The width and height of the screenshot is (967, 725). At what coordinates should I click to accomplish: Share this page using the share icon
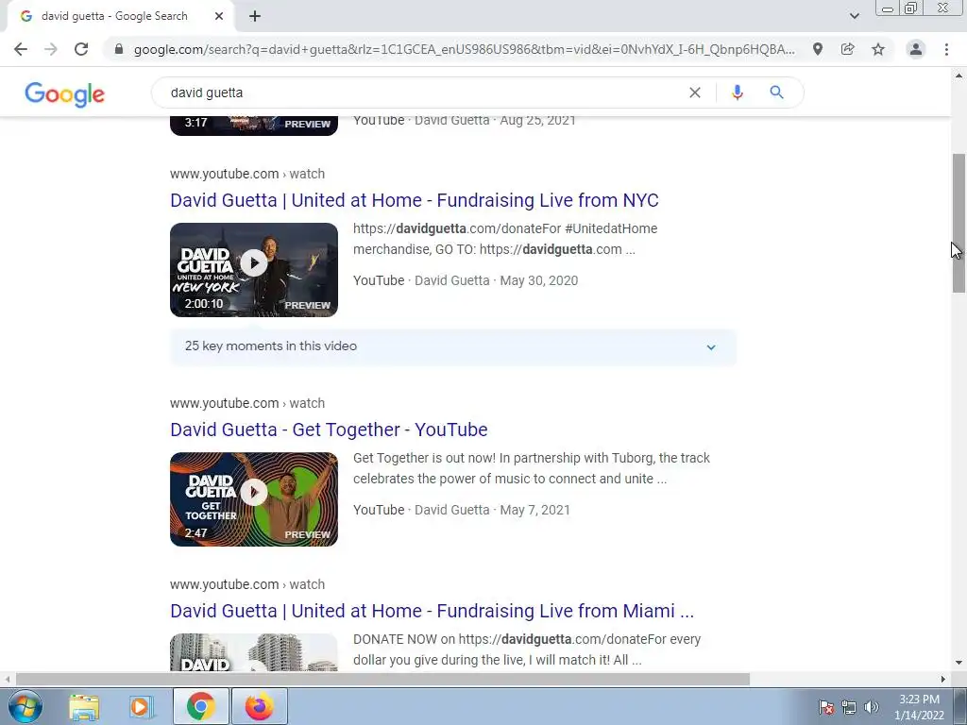coord(847,49)
